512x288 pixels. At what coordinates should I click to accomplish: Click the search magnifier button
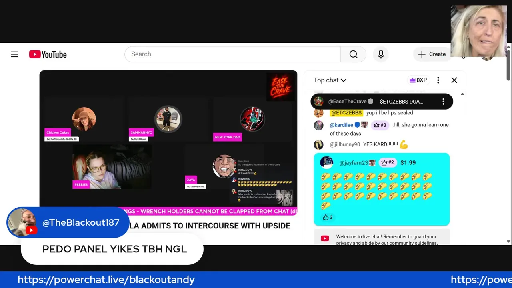pyautogui.click(x=353, y=54)
